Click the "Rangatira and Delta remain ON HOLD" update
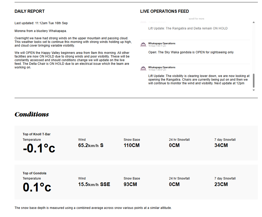The image size is (262, 217). (188, 28)
